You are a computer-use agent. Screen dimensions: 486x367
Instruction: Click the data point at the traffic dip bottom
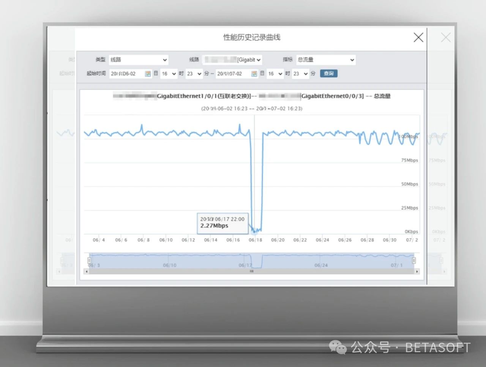pos(254,232)
